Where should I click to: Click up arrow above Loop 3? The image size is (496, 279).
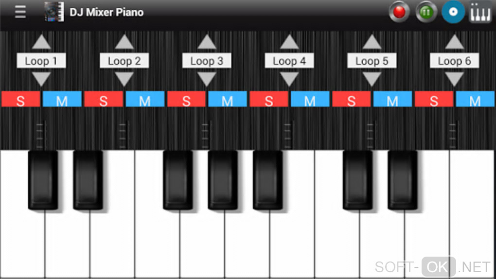coord(207,42)
